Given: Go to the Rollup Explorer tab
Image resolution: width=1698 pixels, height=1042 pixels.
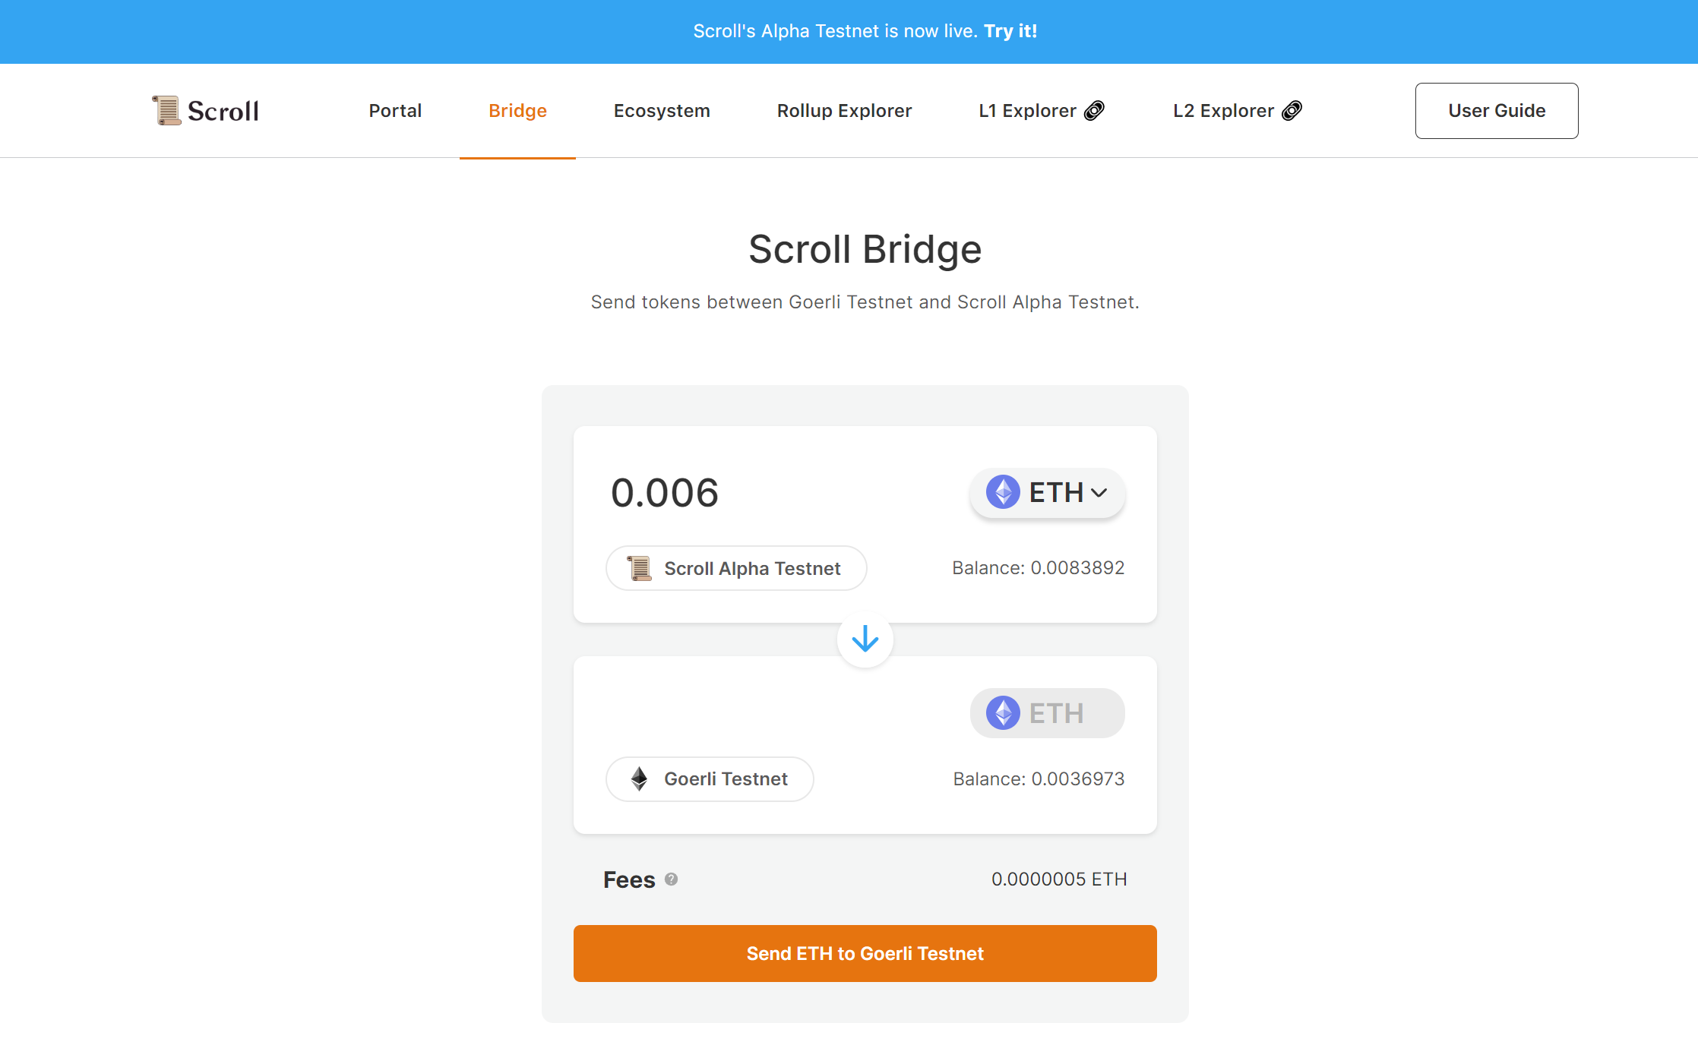Looking at the screenshot, I should [x=844, y=111].
